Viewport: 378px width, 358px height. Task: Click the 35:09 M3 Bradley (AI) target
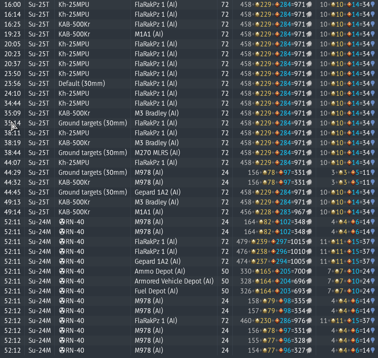(156, 113)
